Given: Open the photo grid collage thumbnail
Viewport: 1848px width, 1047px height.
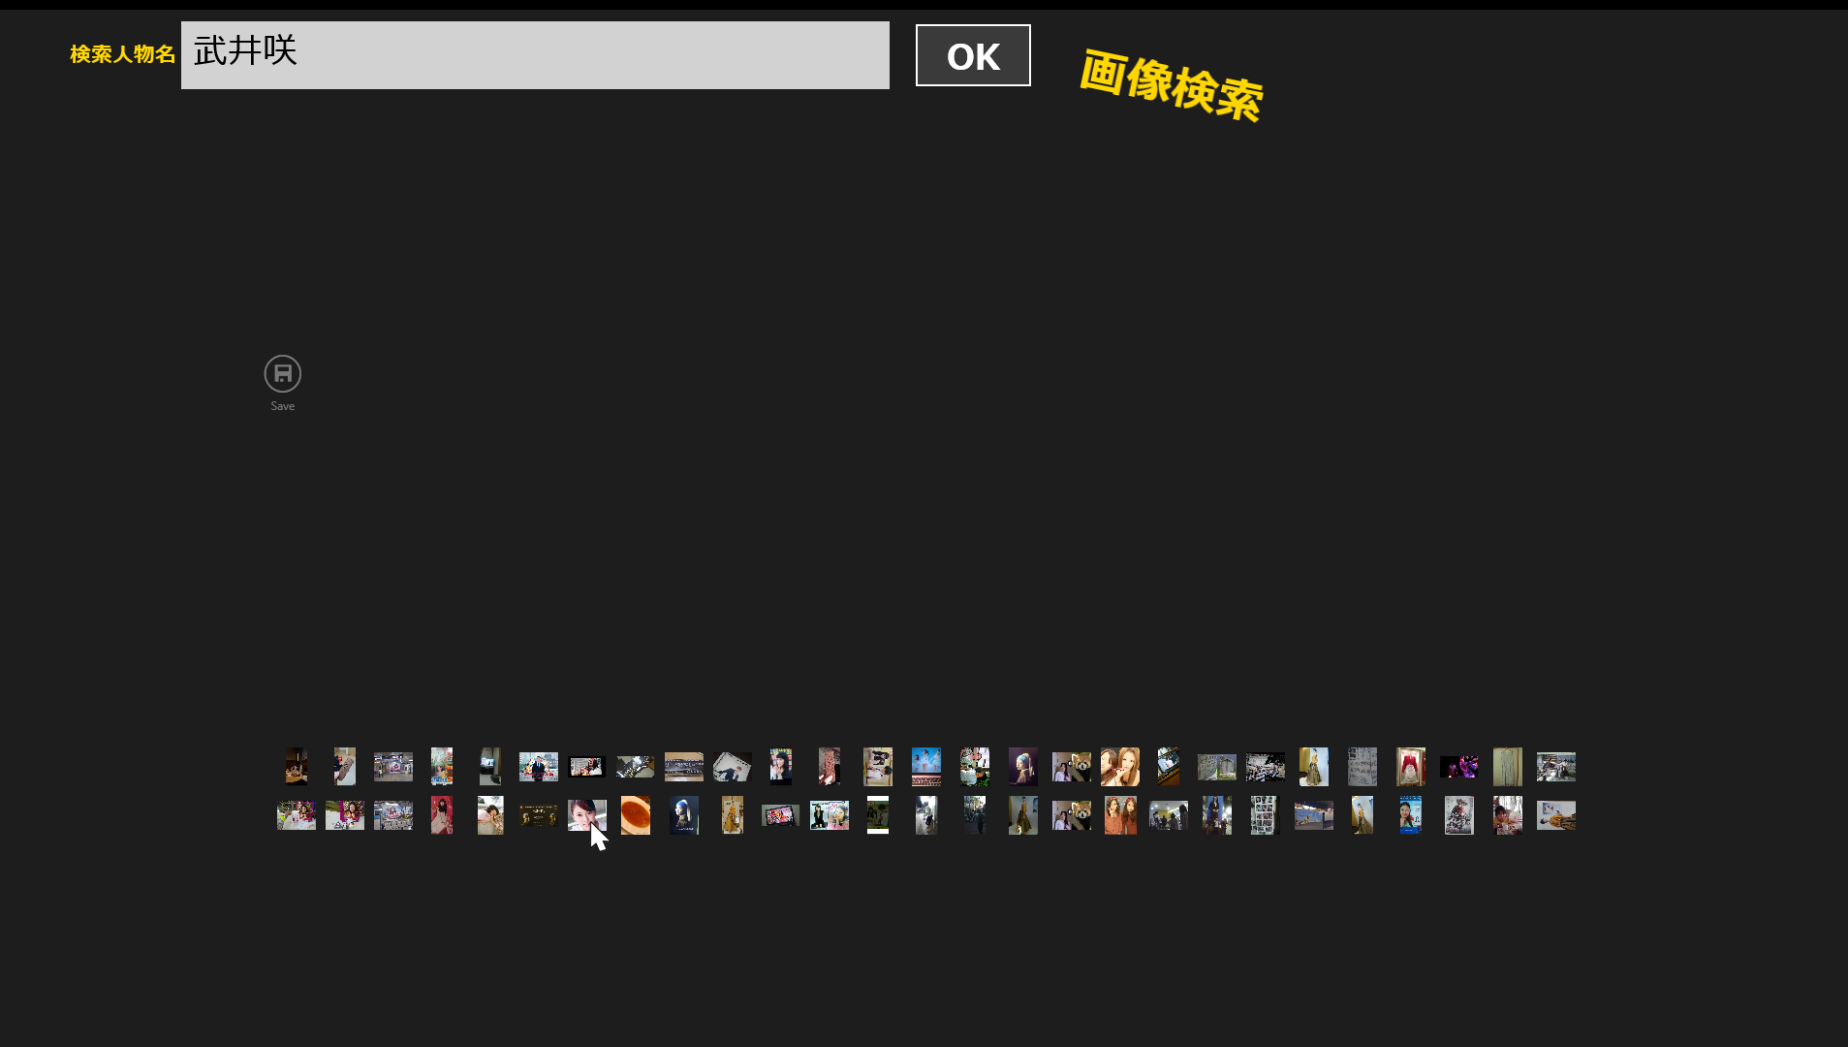Looking at the screenshot, I should 1266,815.
